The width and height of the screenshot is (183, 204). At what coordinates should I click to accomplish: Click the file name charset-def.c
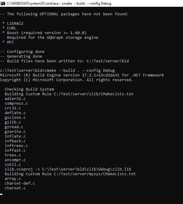pyautogui.click(x=20, y=183)
